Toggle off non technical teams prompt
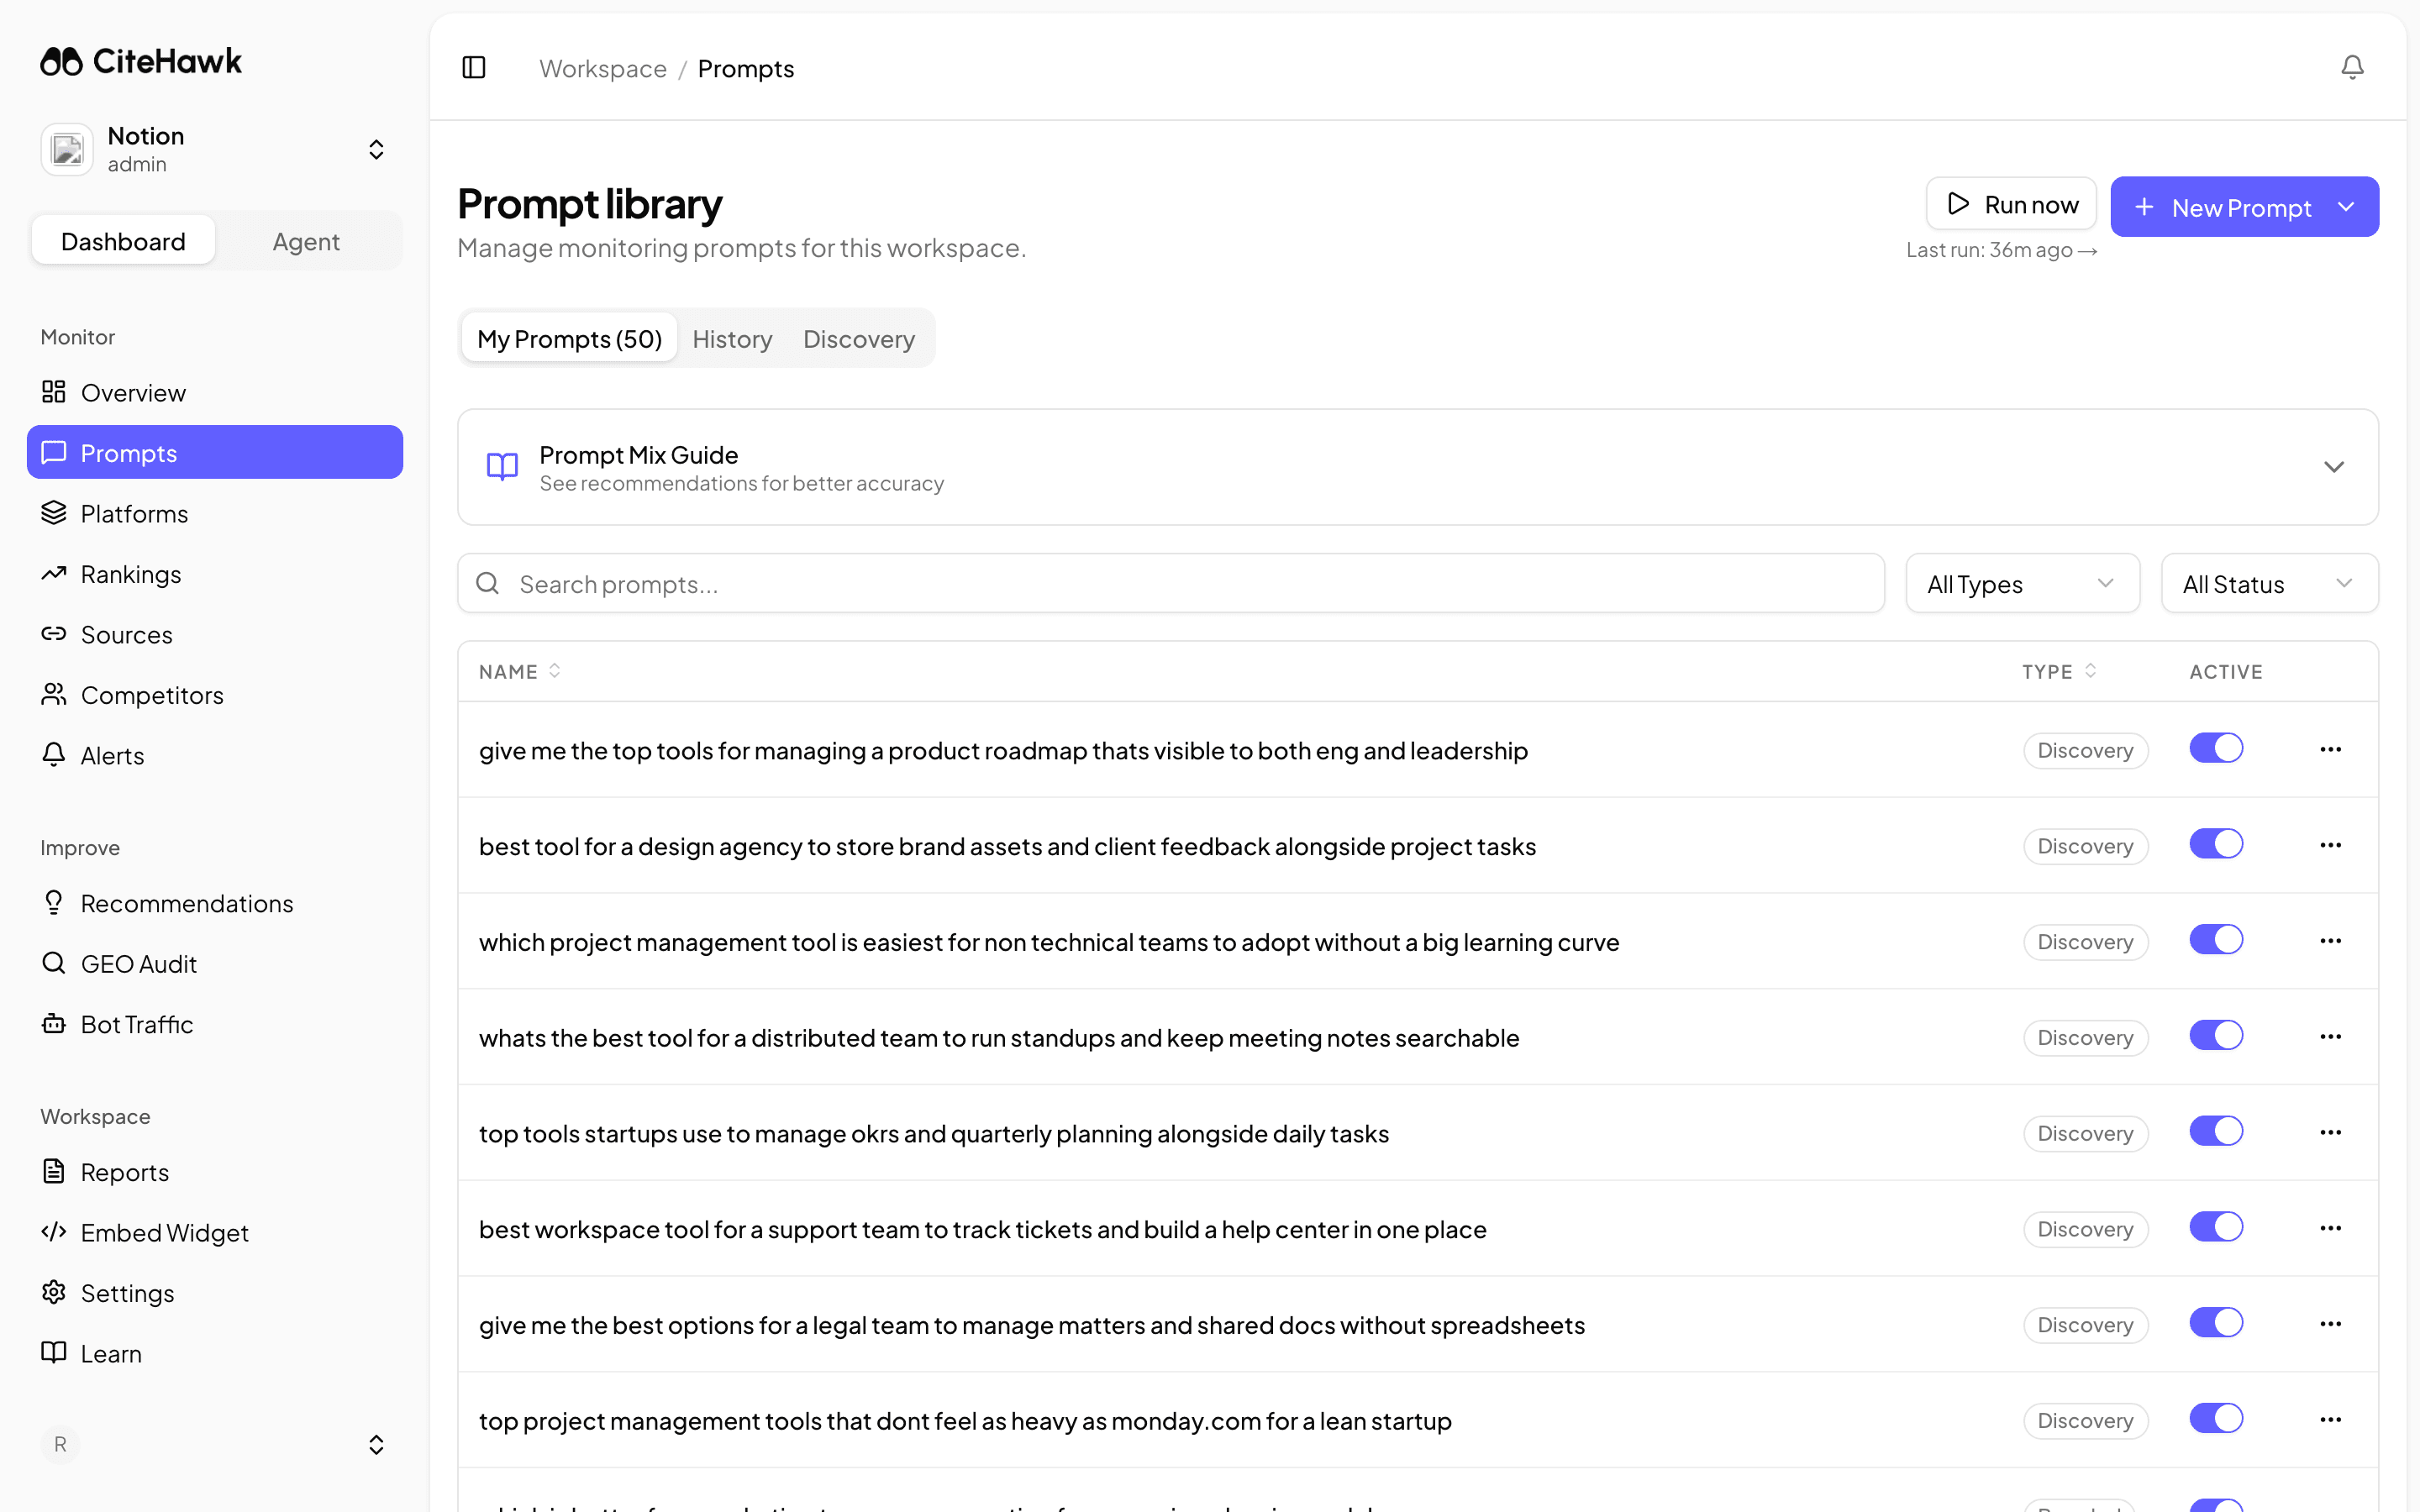The height and width of the screenshot is (1512, 2420). coord(2216,940)
